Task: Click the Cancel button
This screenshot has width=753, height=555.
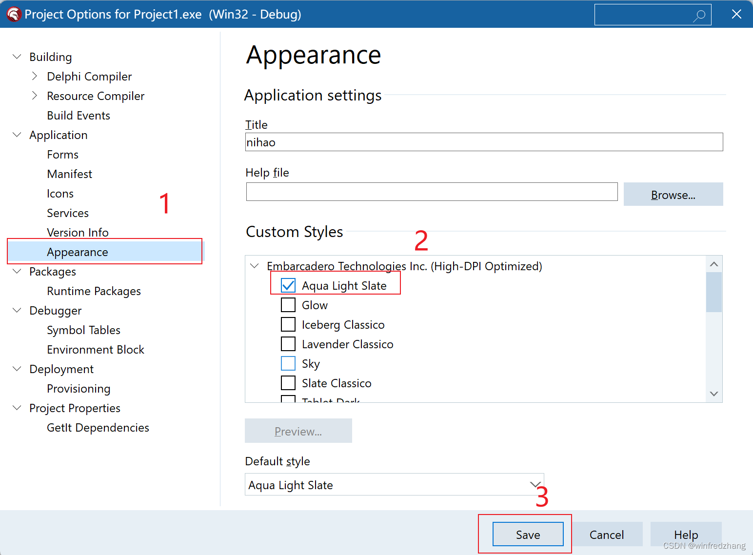Action: pos(607,535)
